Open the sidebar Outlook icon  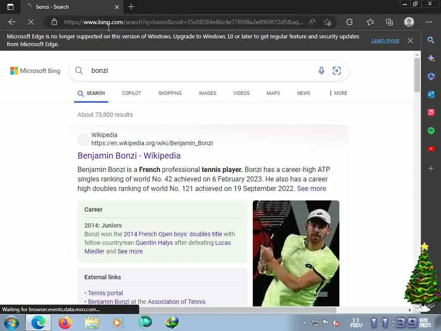click(431, 94)
